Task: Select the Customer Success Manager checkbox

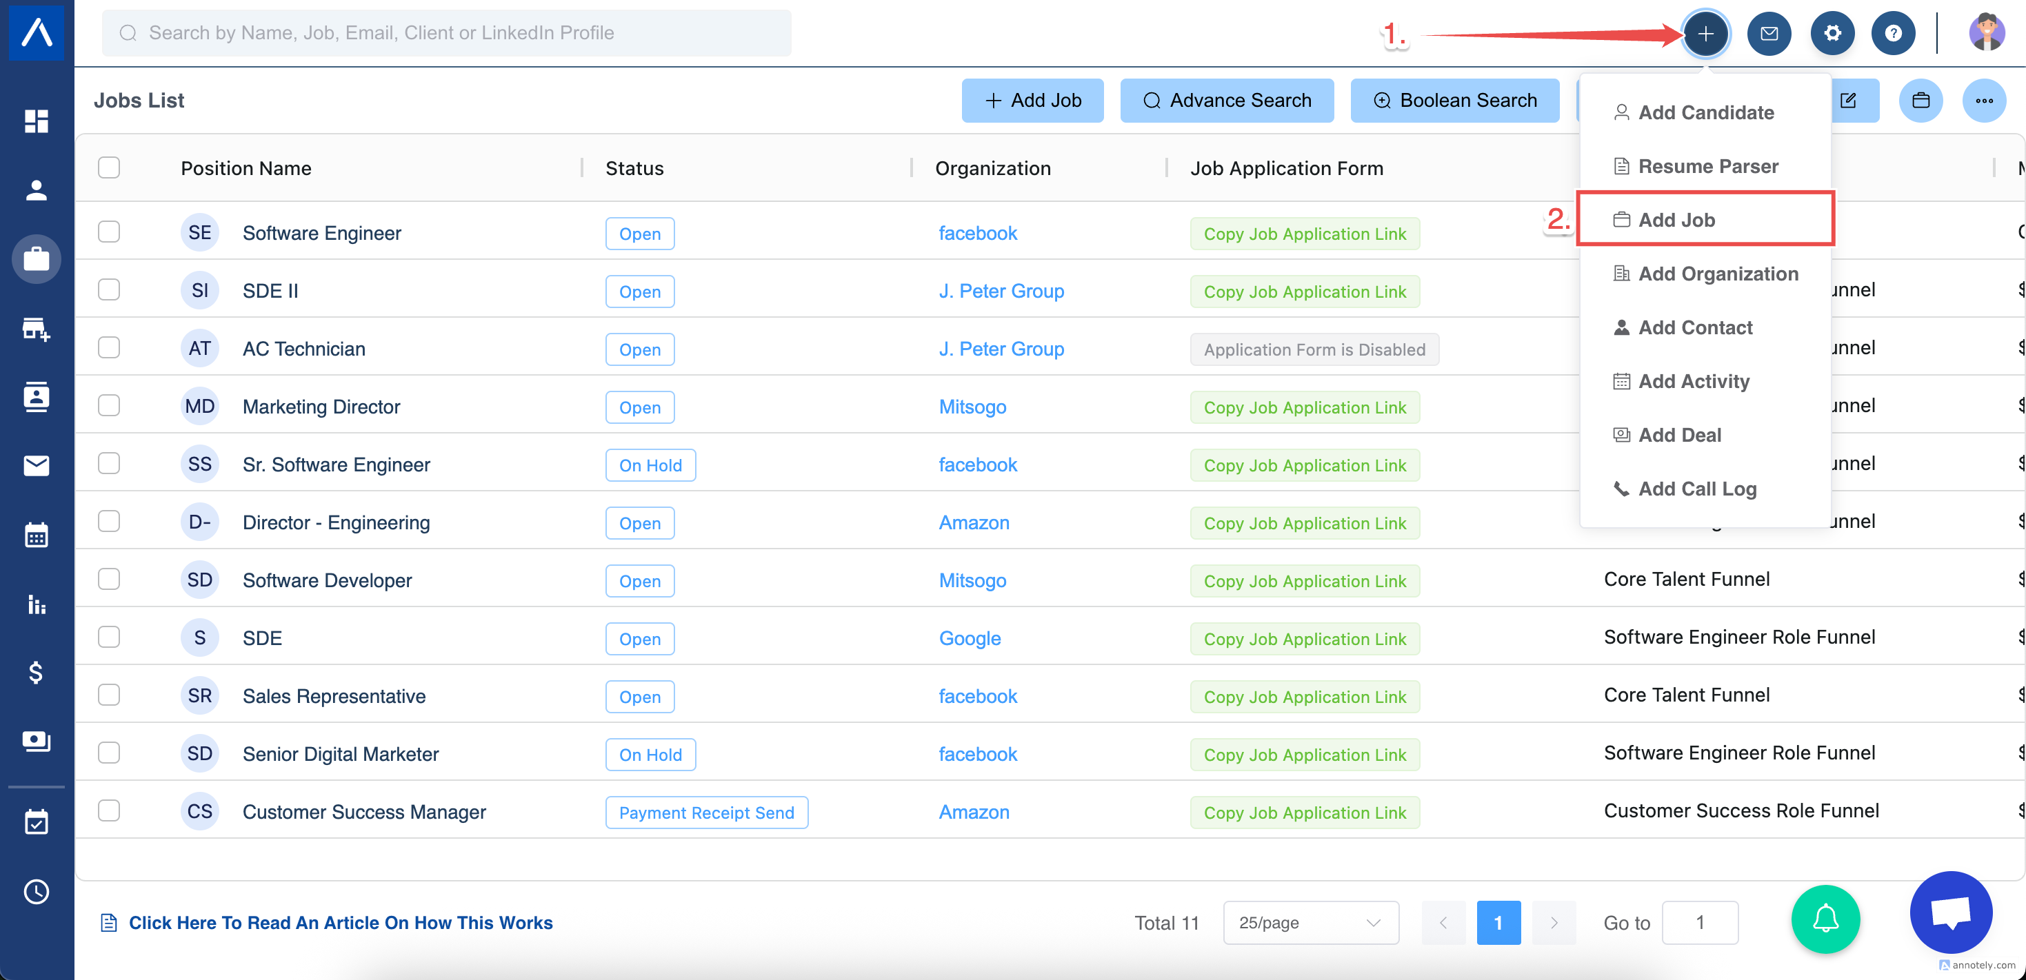Action: pyautogui.click(x=108, y=810)
